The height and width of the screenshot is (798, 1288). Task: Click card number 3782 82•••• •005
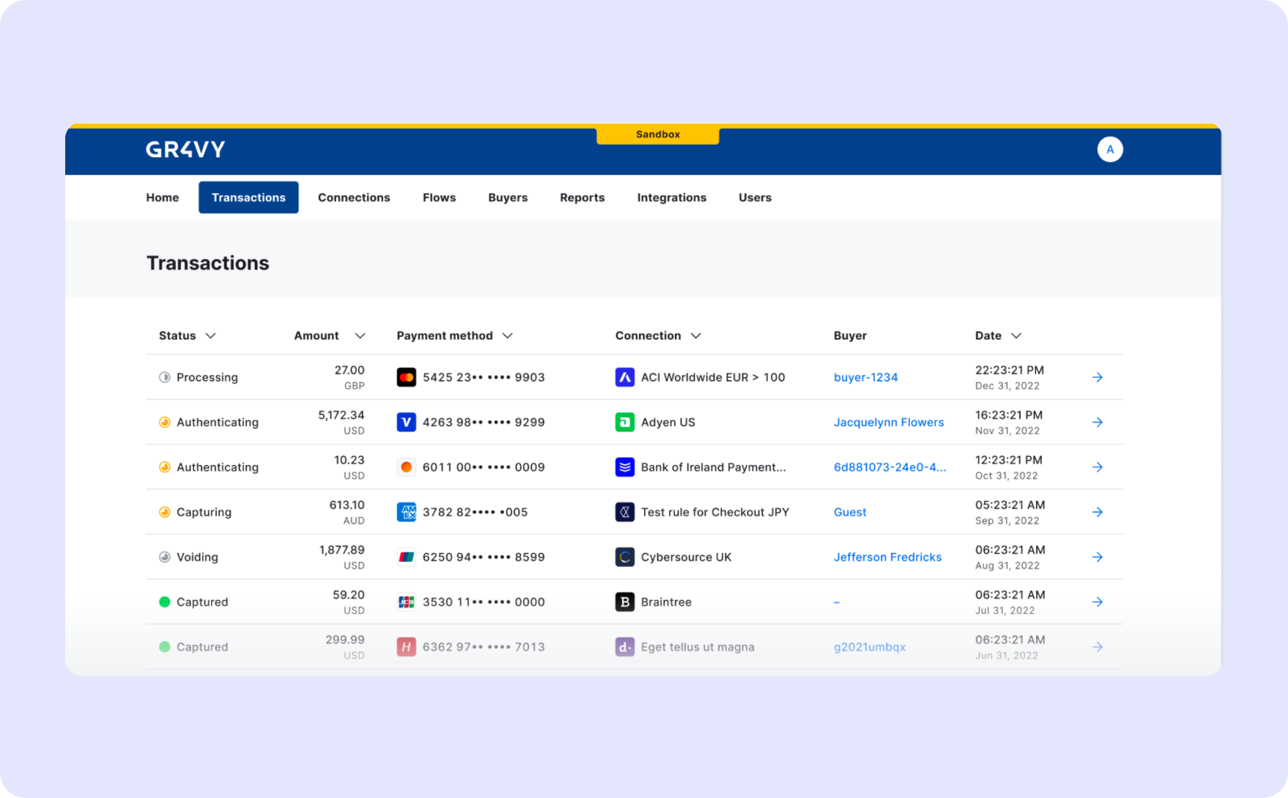(475, 512)
